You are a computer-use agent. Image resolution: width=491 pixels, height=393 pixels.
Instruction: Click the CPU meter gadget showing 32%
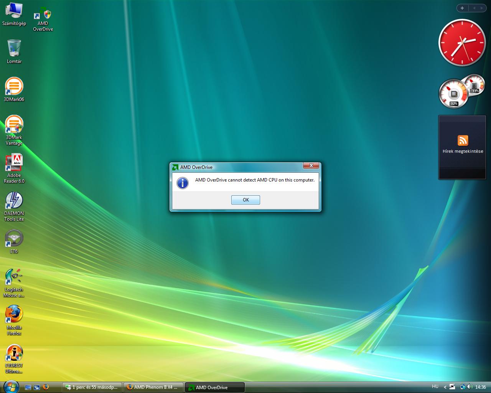[x=453, y=94]
